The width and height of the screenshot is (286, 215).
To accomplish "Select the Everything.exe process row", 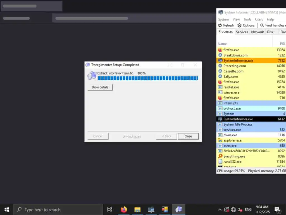I will tap(251, 156).
